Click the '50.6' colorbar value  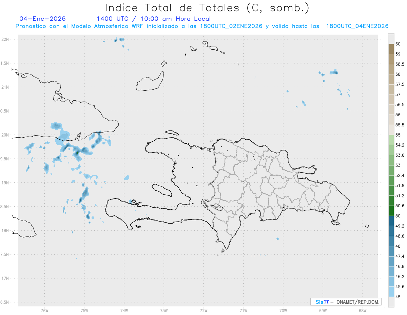pyautogui.click(x=400, y=206)
